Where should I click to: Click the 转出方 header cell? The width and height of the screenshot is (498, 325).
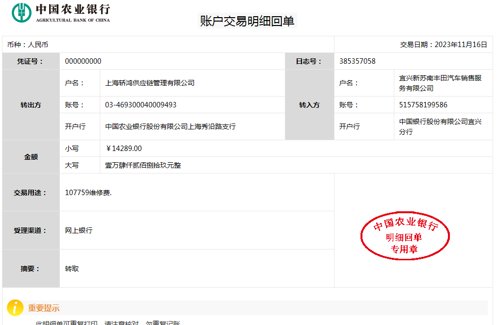click(31, 105)
